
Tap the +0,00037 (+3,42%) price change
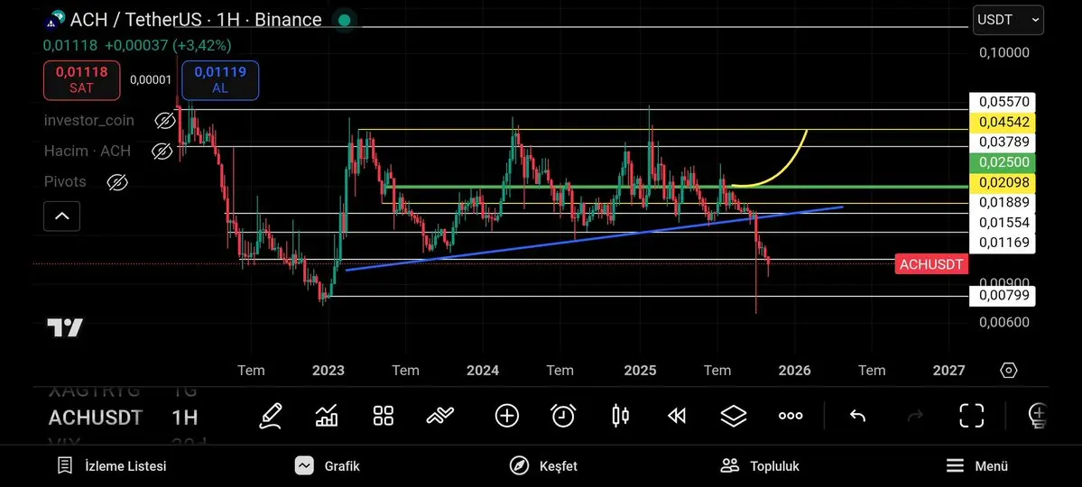pos(168,45)
